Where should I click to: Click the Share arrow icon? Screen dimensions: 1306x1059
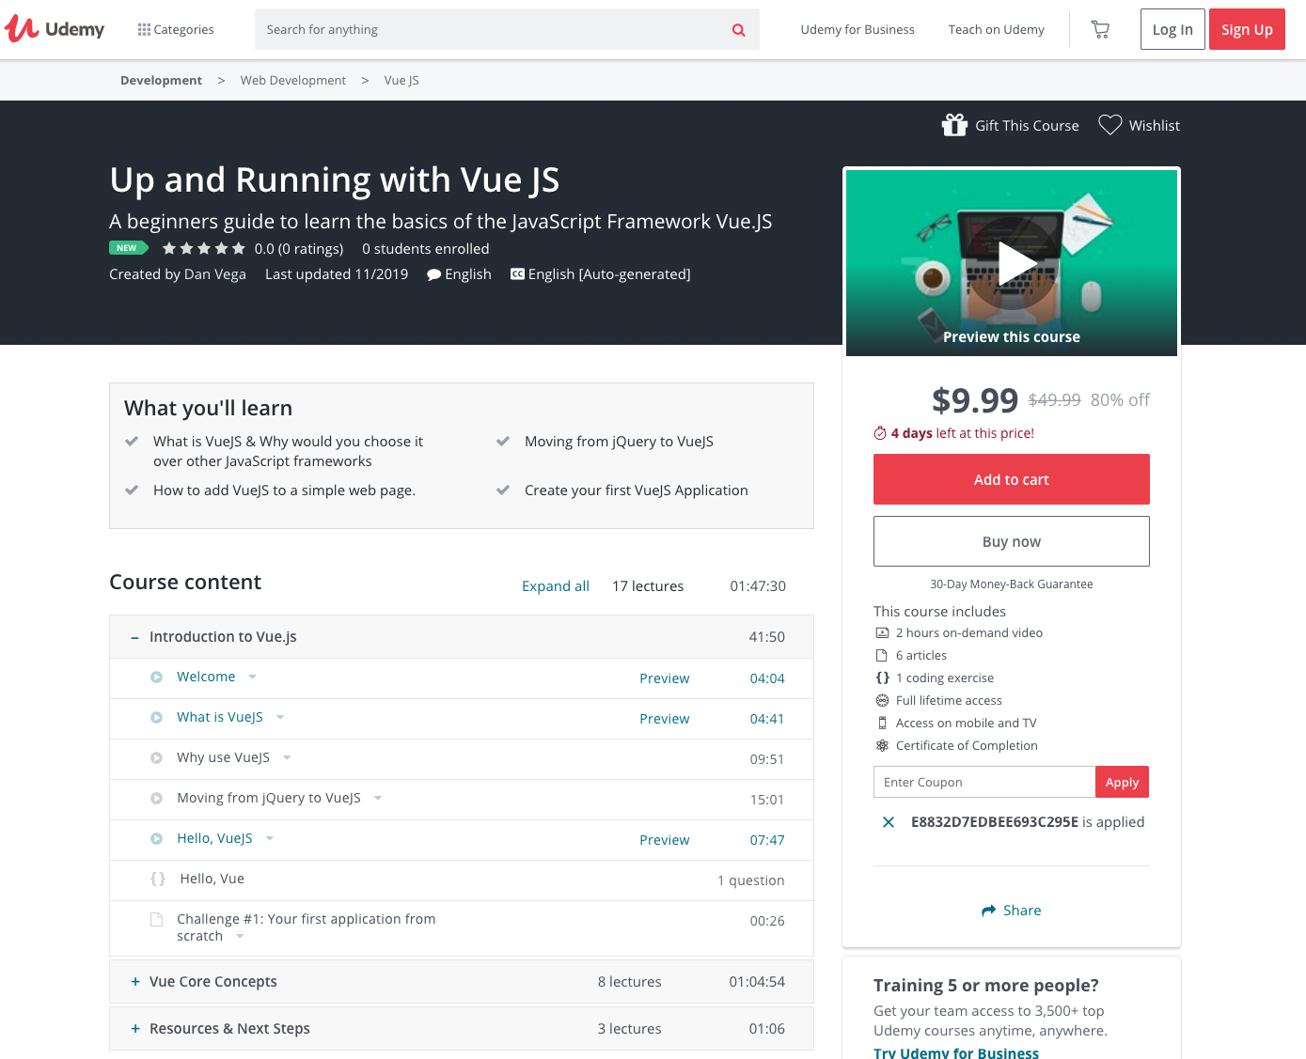pos(988,911)
